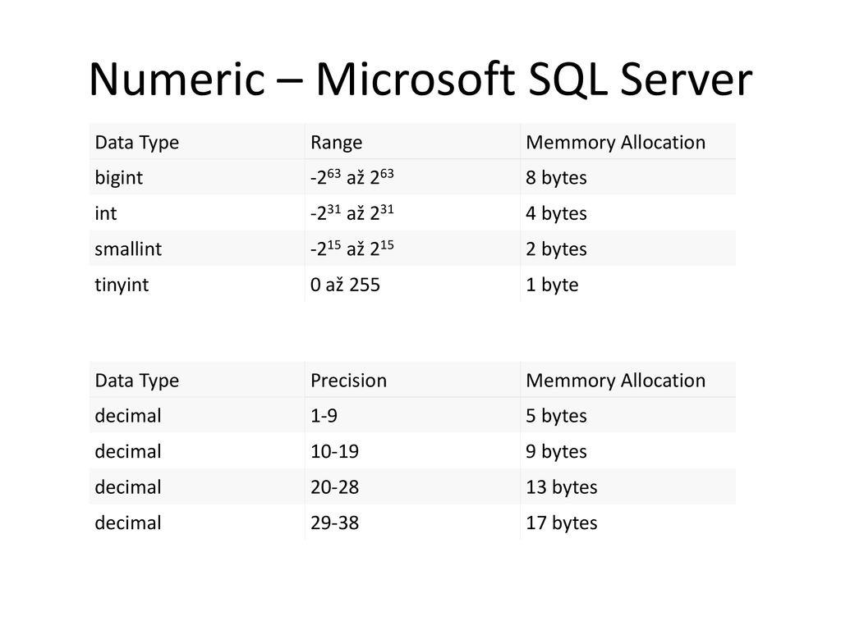
Task: Select the Precision column header
Action: coord(348,381)
